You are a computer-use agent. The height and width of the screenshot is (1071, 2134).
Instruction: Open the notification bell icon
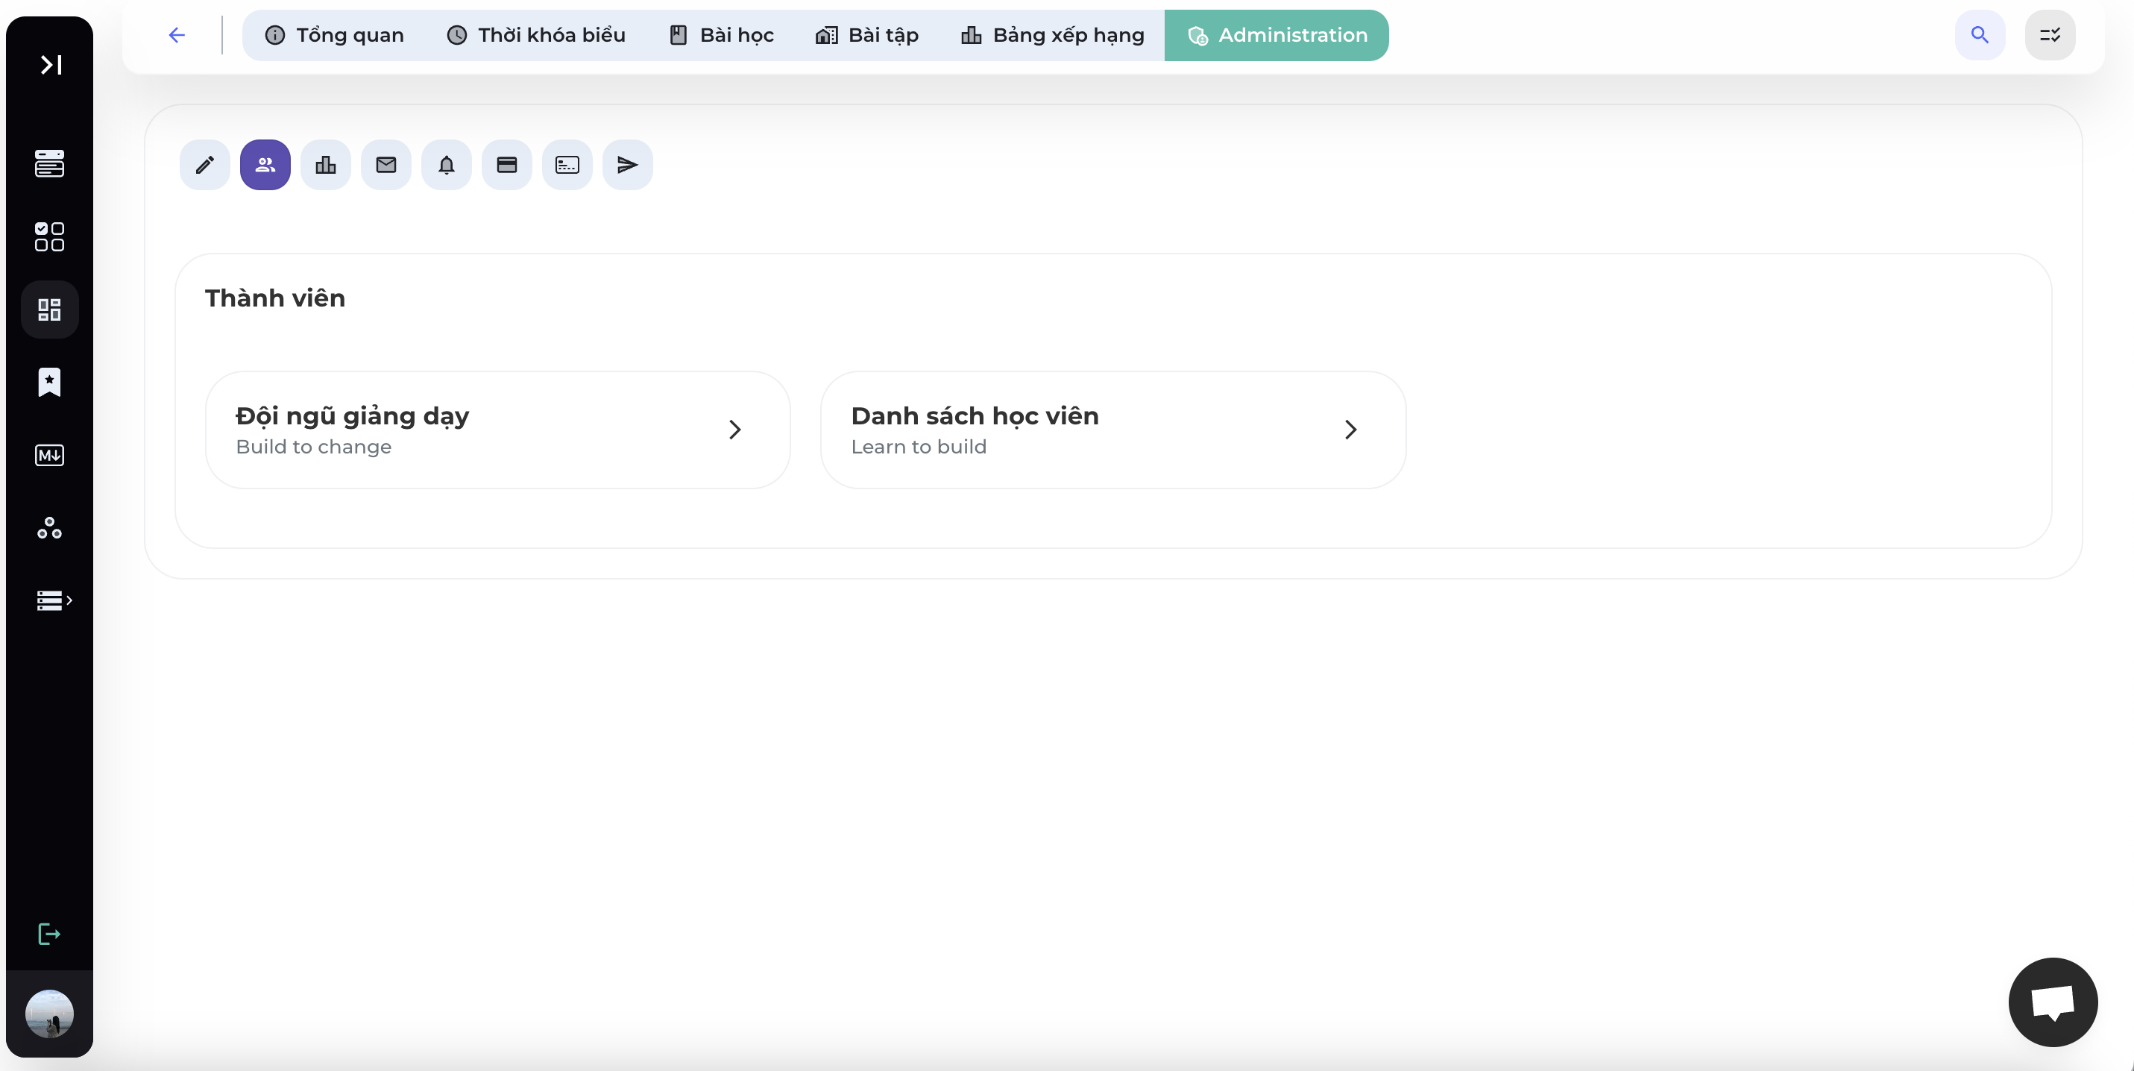point(447,165)
